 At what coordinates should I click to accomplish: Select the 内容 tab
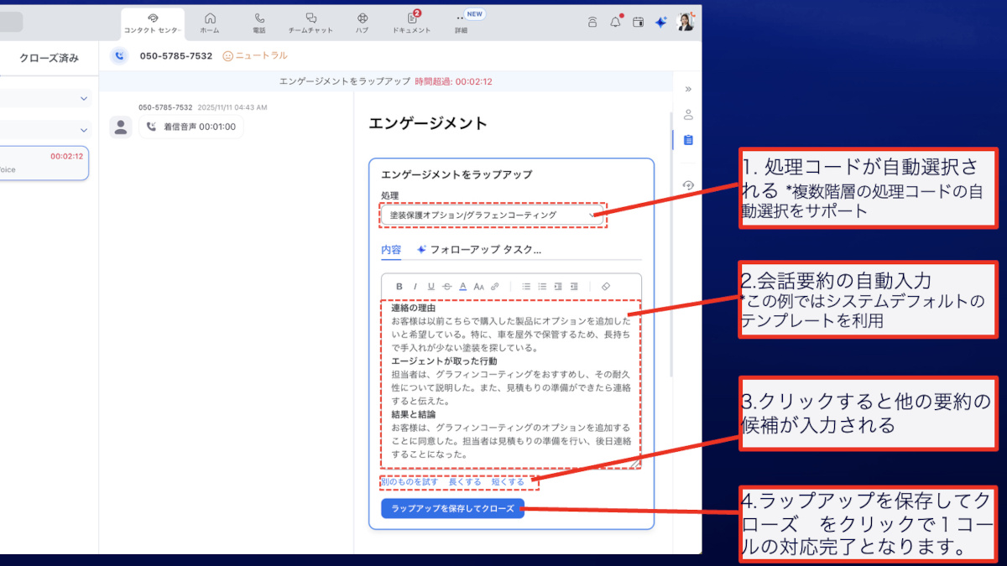(391, 250)
